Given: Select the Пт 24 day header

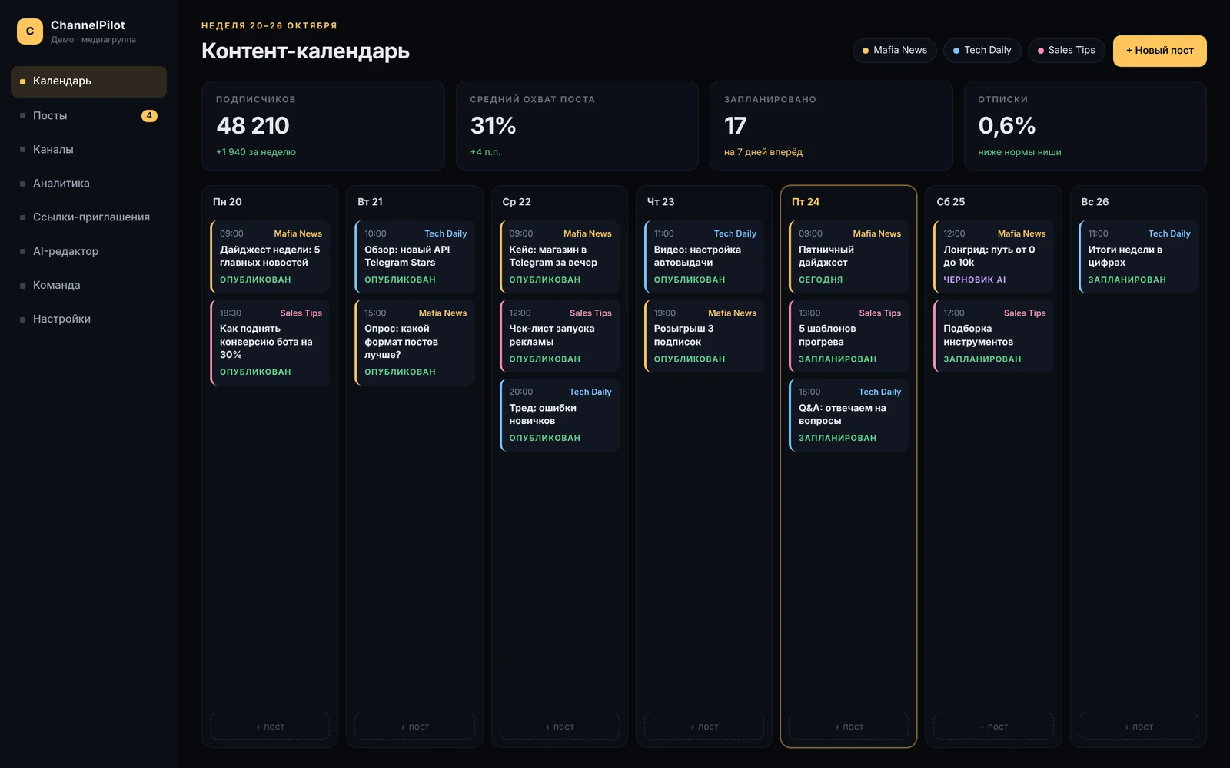Looking at the screenshot, I should coord(806,202).
